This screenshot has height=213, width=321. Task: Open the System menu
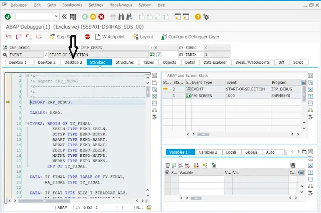pyautogui.click(x=145, y=5)
